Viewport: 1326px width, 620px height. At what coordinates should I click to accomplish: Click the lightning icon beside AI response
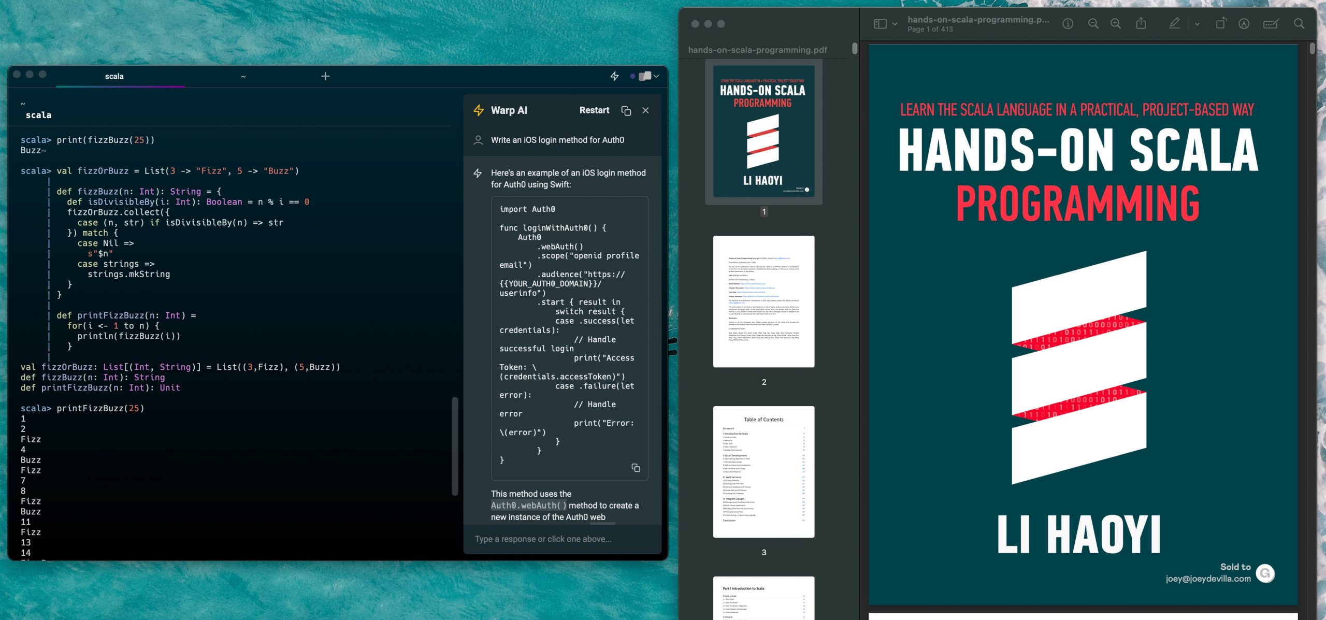pos(478,173)
